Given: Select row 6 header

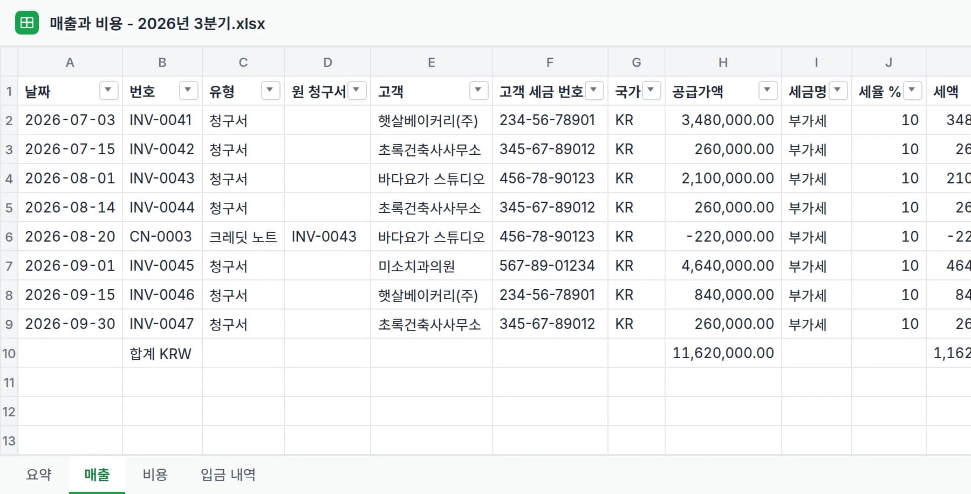Looking at the screenshot, I should 9,237.
